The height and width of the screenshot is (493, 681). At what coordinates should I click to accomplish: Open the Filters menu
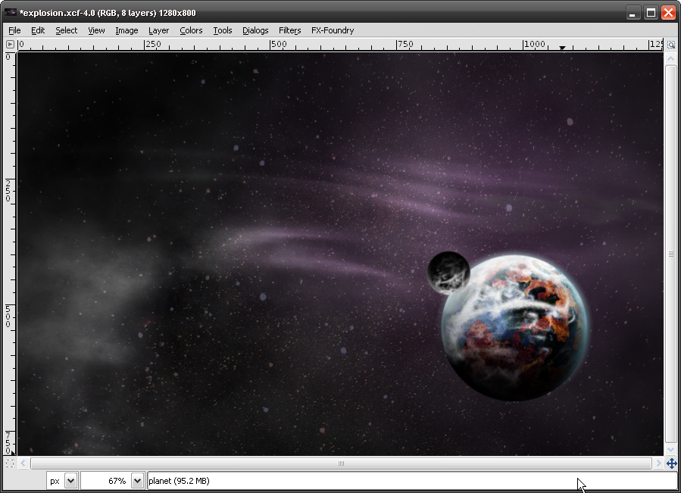pyautogui.click(x=289, y=30)
